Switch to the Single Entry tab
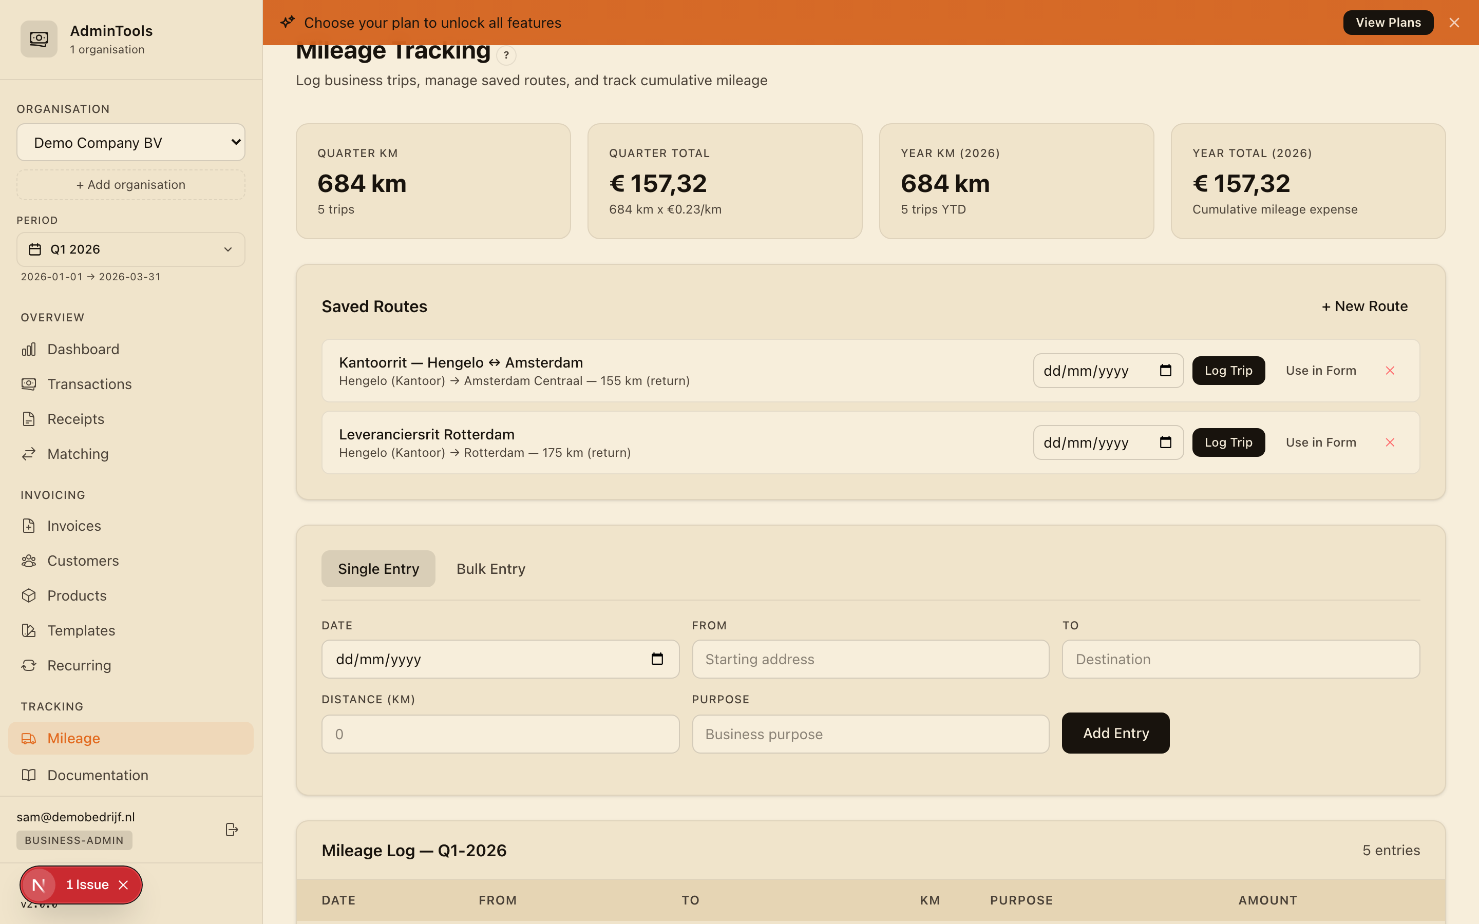1479x924 pixels. tap(378, 569)
